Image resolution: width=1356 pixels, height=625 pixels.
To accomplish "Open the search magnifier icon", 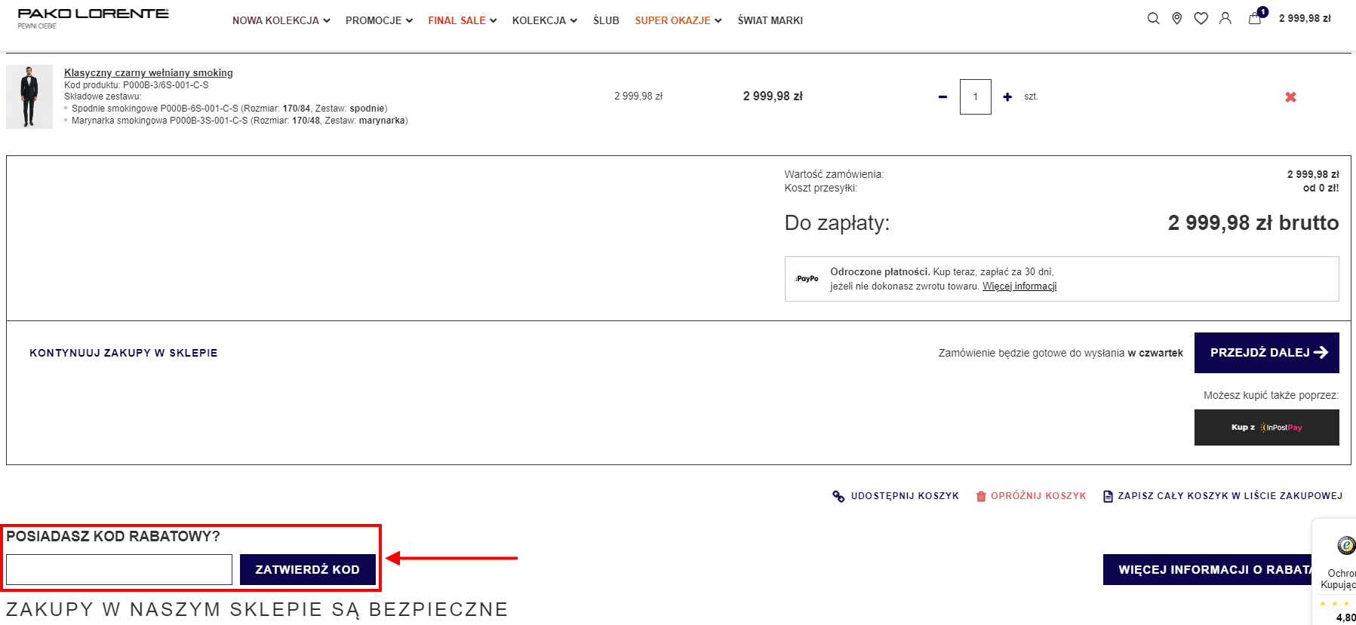I will [x=1153, y=19].
